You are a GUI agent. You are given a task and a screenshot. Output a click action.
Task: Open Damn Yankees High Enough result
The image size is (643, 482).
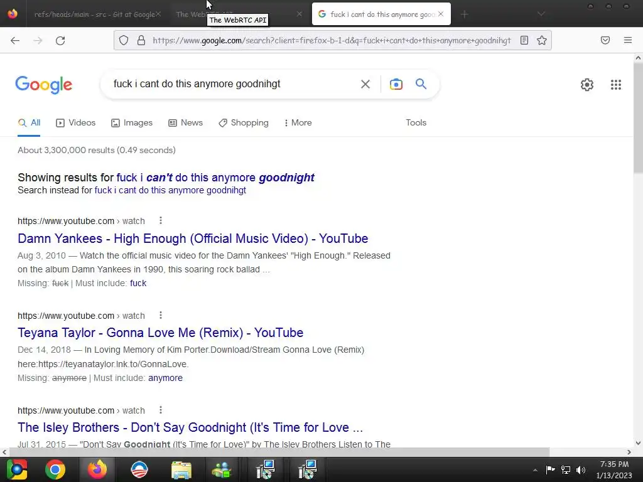click(x=193, y=238)
